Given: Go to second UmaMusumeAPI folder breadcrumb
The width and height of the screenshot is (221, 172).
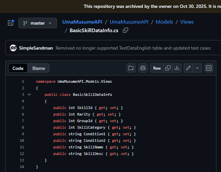Looking at the screenshot, I should point(129,22).
